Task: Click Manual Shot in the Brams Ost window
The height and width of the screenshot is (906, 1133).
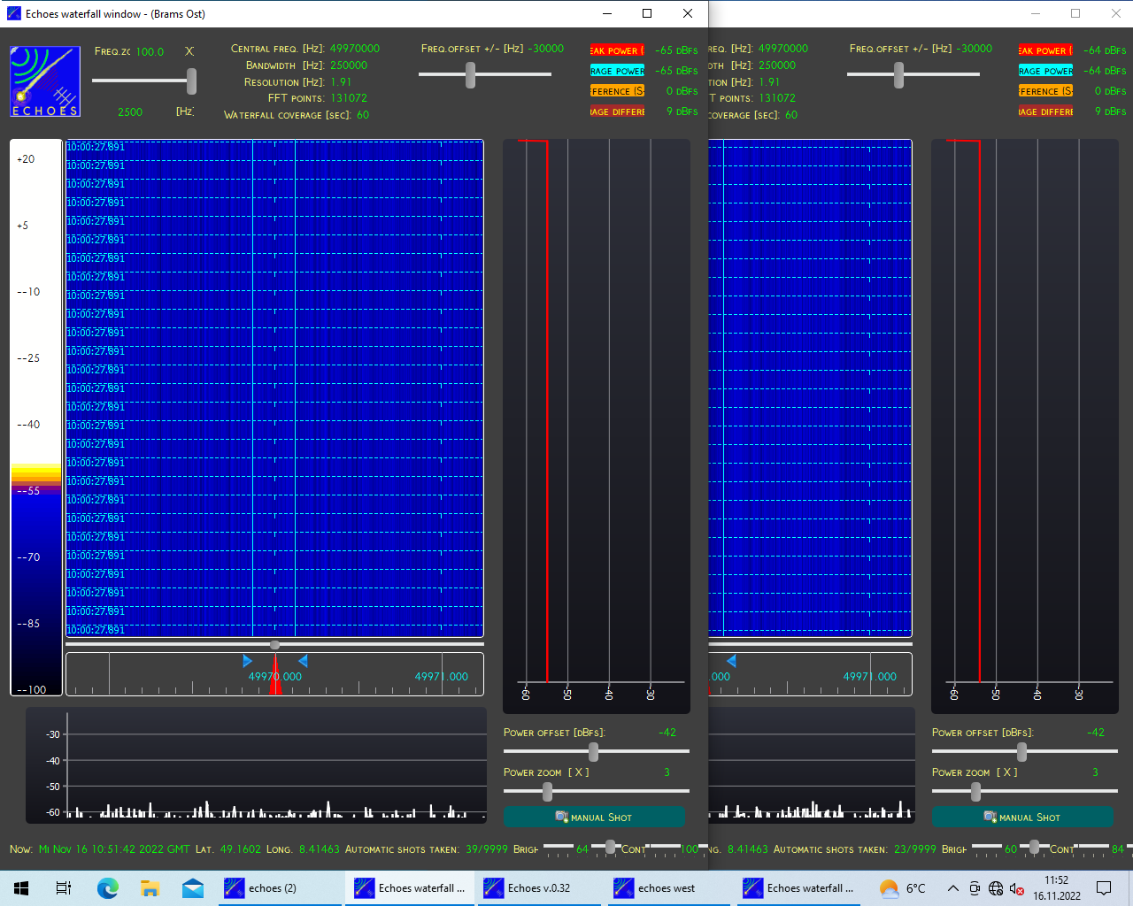Action: (594, 817)
